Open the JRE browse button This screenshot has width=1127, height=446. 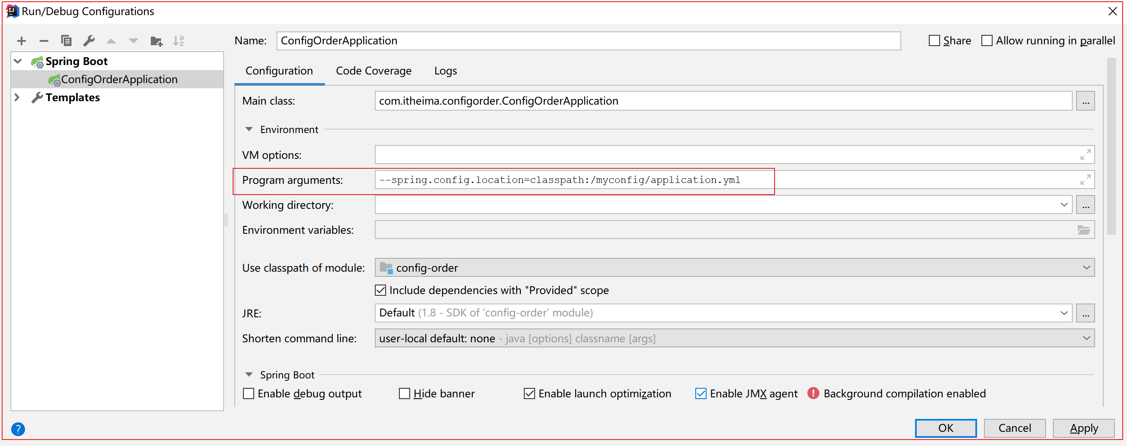[1086, 313]
